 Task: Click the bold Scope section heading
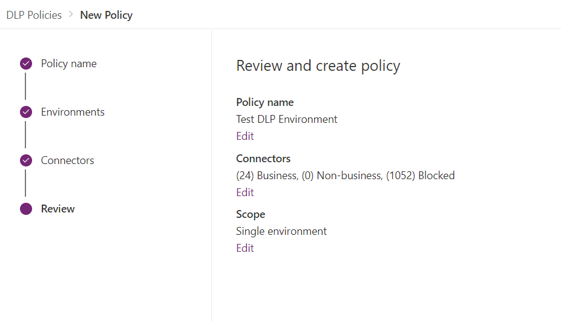(x=251, y=214)
